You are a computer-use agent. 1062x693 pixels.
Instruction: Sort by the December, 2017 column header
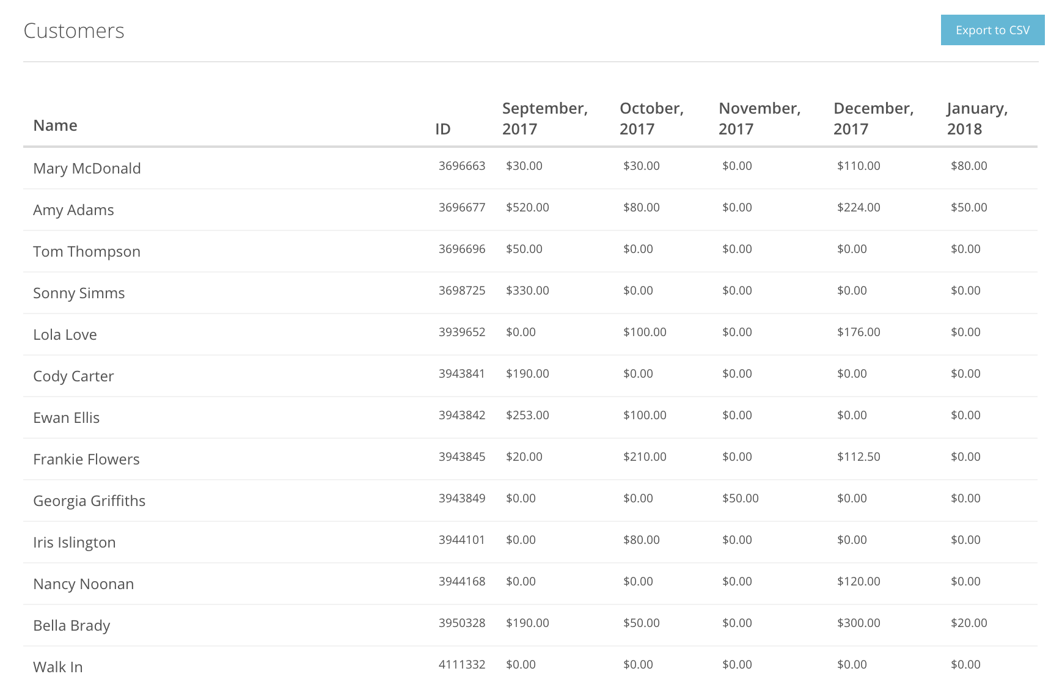(873, 118)
